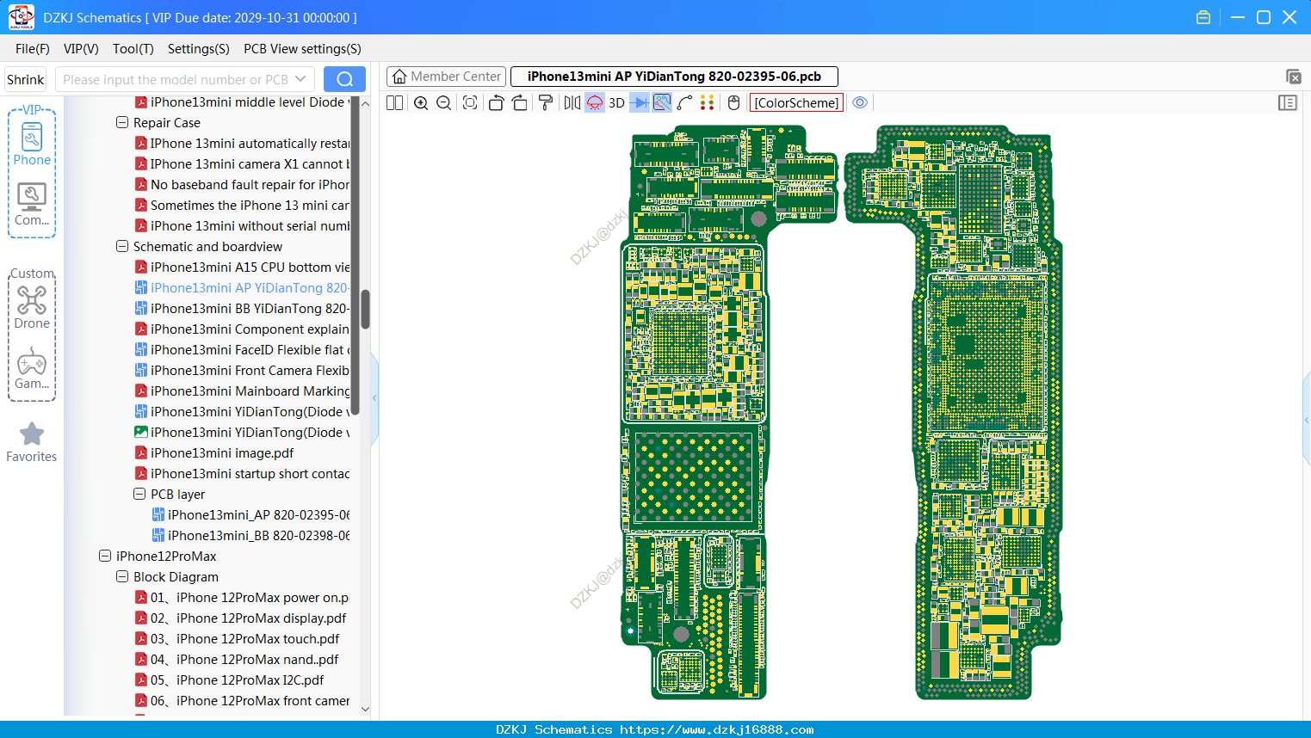This screenshot has height=738, width=1311.
Task: Switch to the Member Center tab
Action: coord(446,77)
